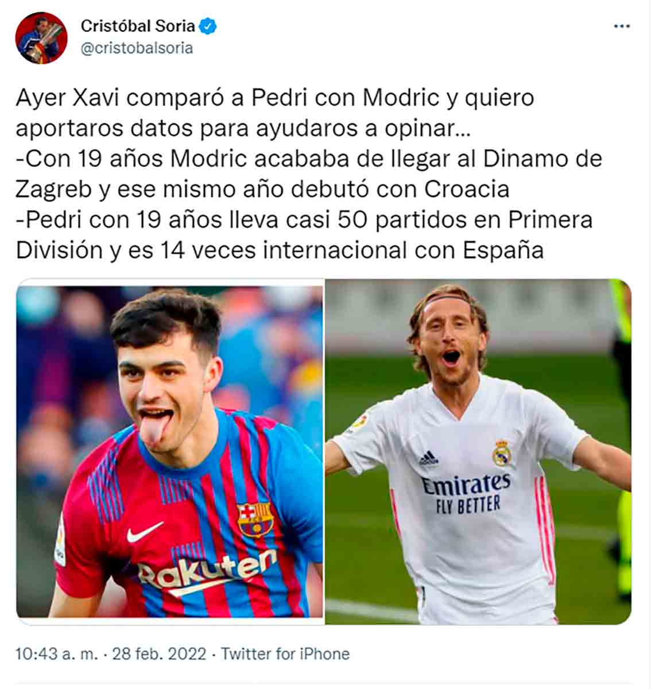This screenshot has height=689, width=651.
Task: Click the tweet's first line mentioning Xavi
Action: coord(275,98)
